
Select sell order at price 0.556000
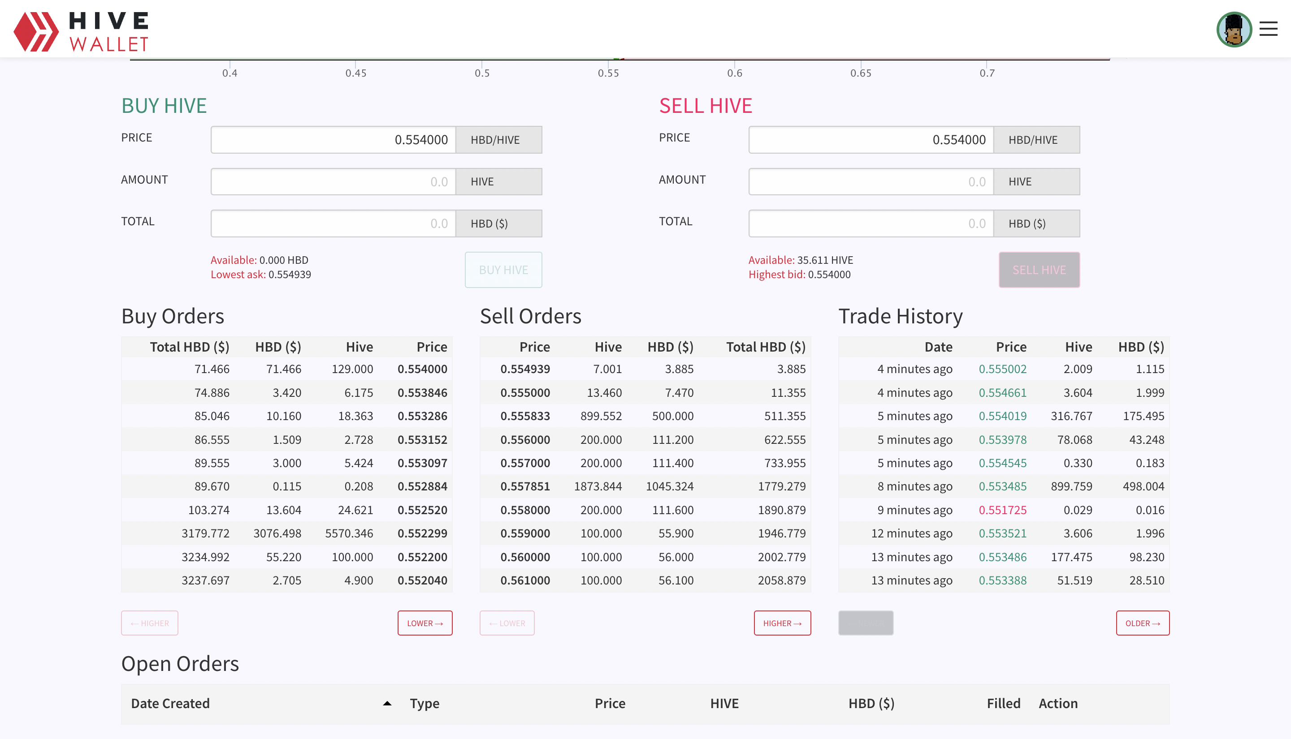pyautogui.click(x=645, y=439)
